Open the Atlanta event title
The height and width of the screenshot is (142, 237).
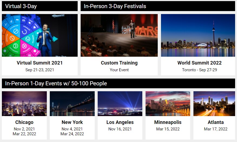[216, 122]
